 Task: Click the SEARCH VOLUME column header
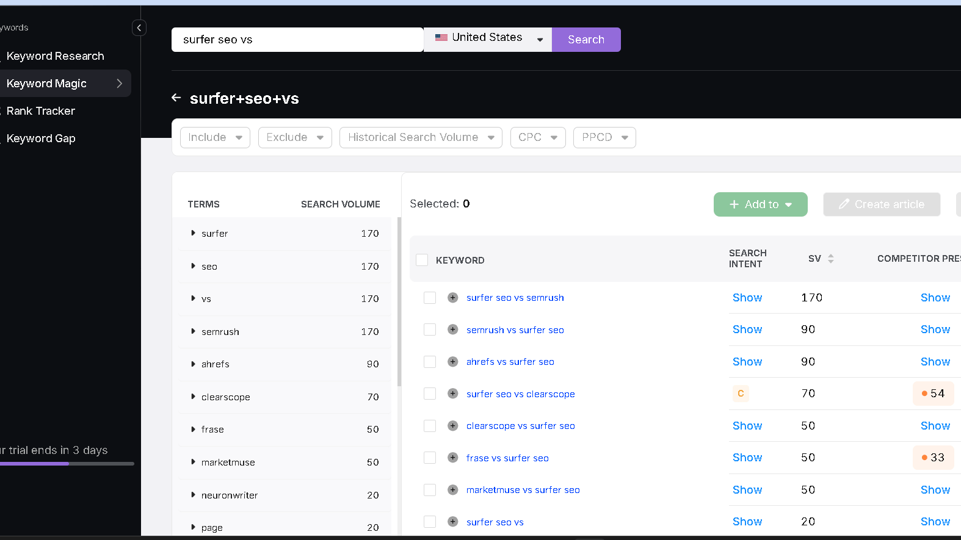coord(341,204)
